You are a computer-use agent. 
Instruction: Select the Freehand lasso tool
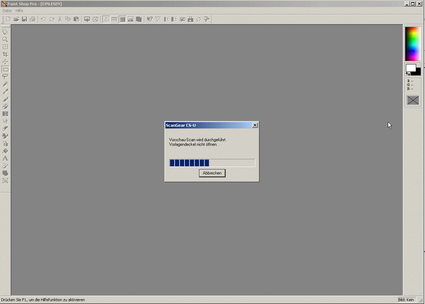(x=5, y=77)
